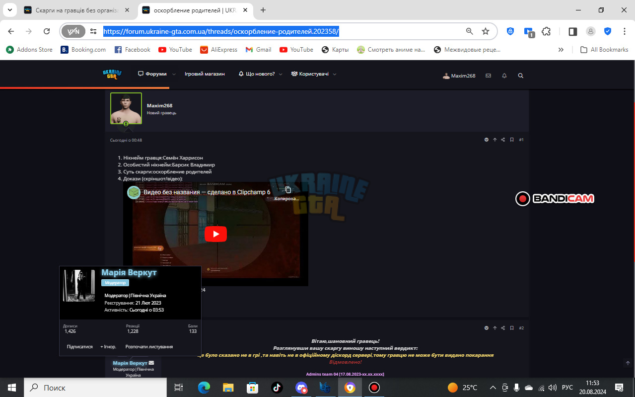Share post #2 via share icon
The height and width of the screenshot is (397, 635).
coord(503,328)
